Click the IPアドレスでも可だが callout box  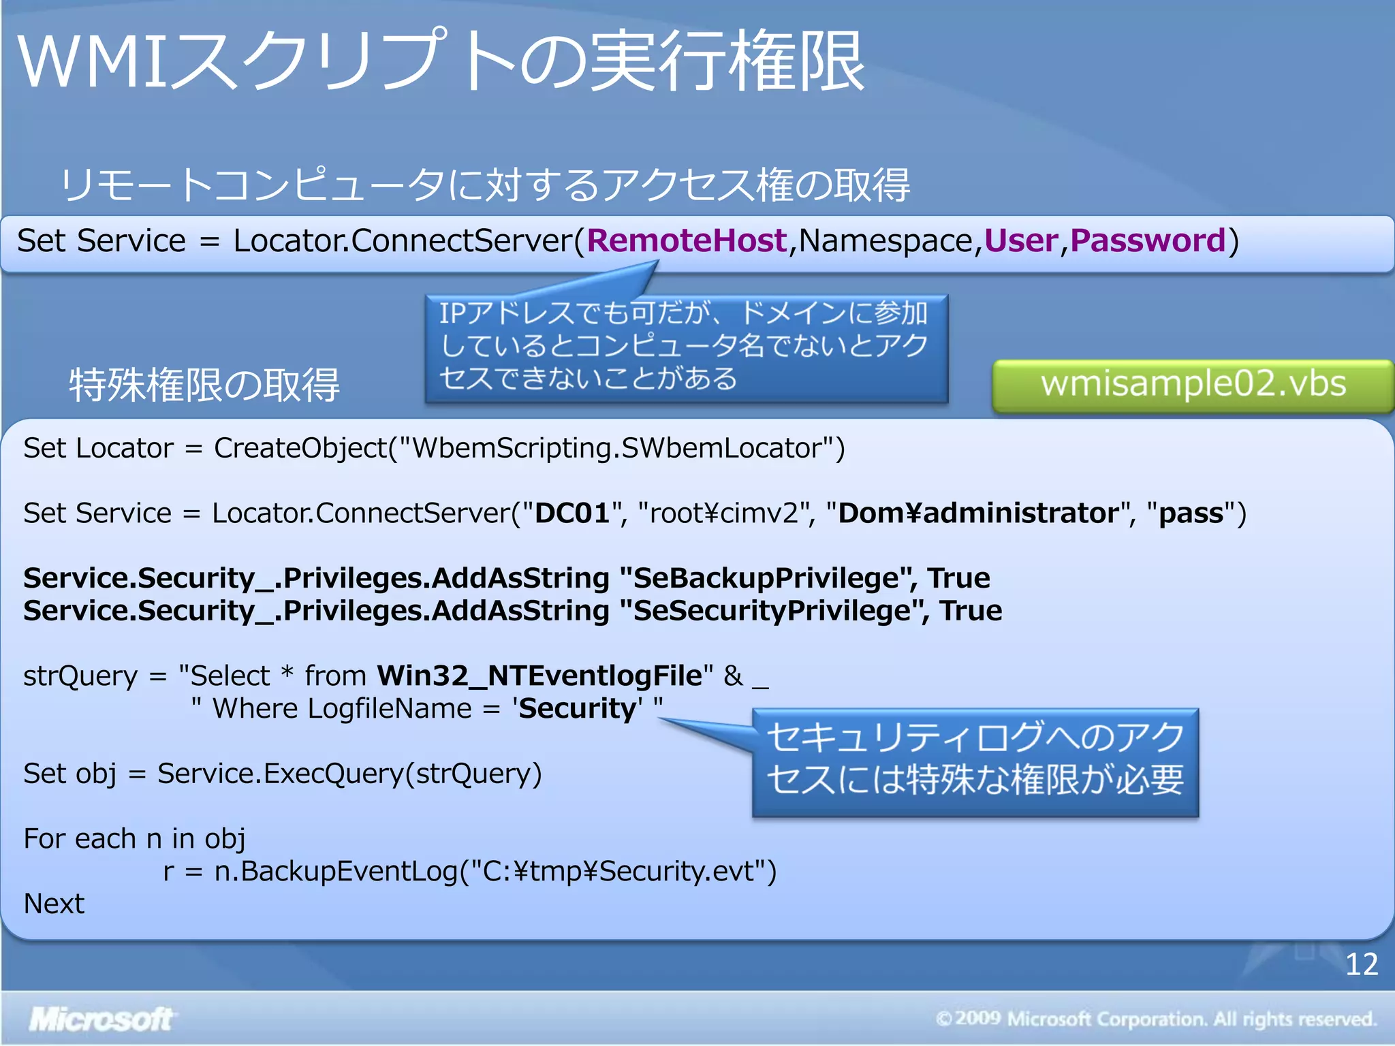pos(687,348)
